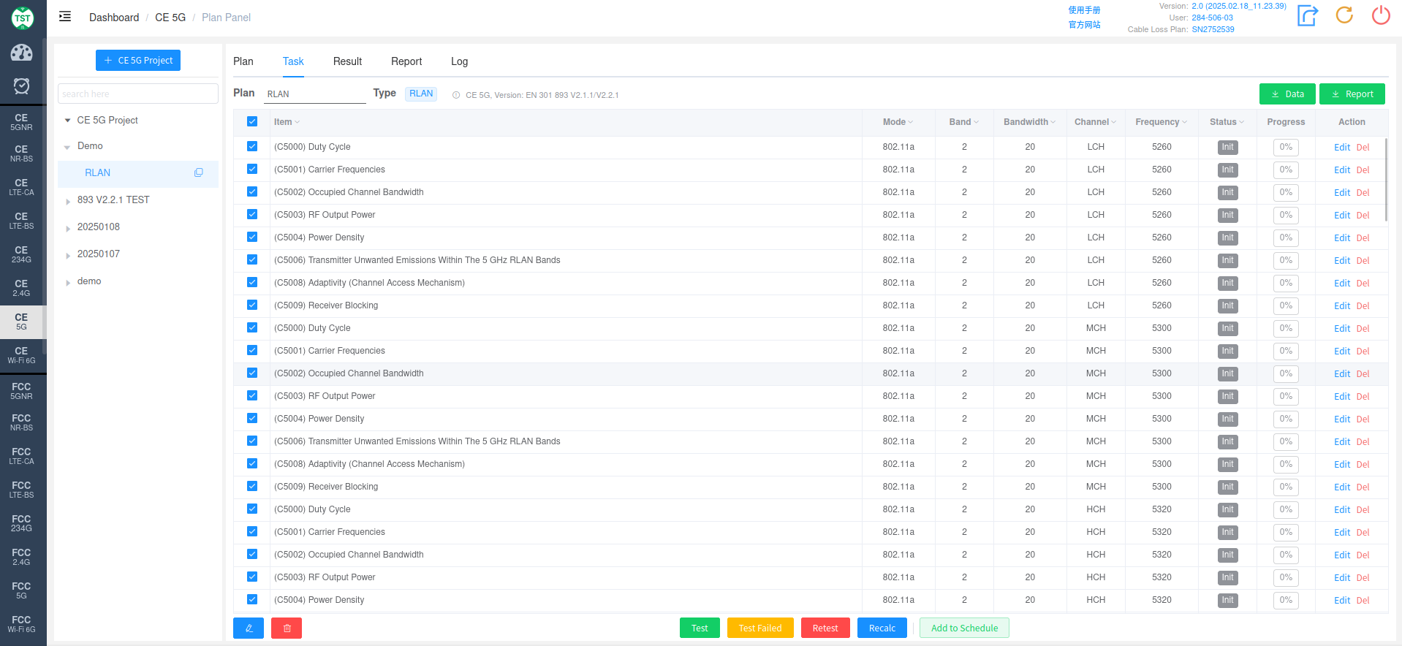Switch to the Report tab
The width and height of the screenshot is (1402, 646).
tap(406, 61)
